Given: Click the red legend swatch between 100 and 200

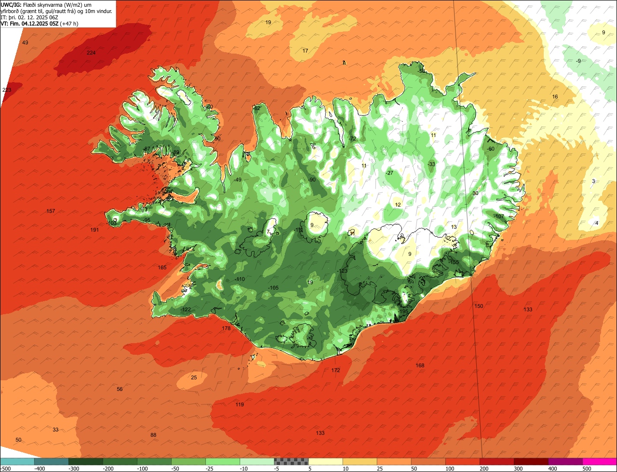Looking at the screenshot, I should [463, 461].
